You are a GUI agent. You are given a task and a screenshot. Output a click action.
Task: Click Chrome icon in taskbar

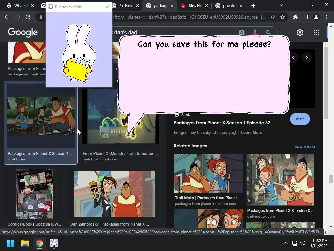(39, 243)
